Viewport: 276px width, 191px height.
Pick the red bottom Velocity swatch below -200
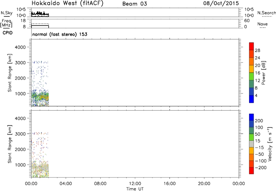click(x=252, y=171)
